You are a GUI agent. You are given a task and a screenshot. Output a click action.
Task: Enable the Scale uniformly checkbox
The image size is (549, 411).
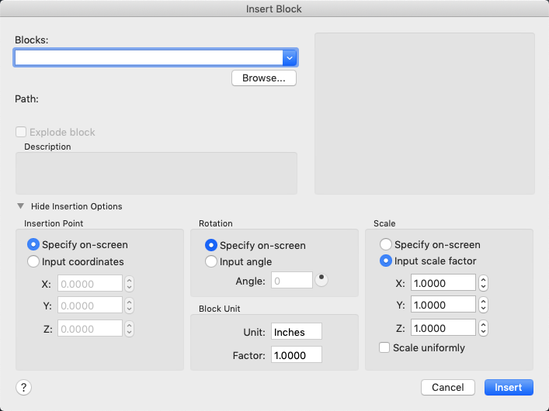384,348
